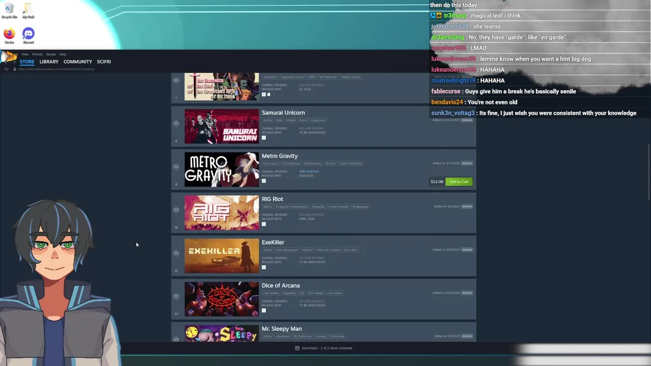The height and width of the screenshot is (366, 651).
Task: Click the RIG Riot capsule image
Action: coord(222,212)
